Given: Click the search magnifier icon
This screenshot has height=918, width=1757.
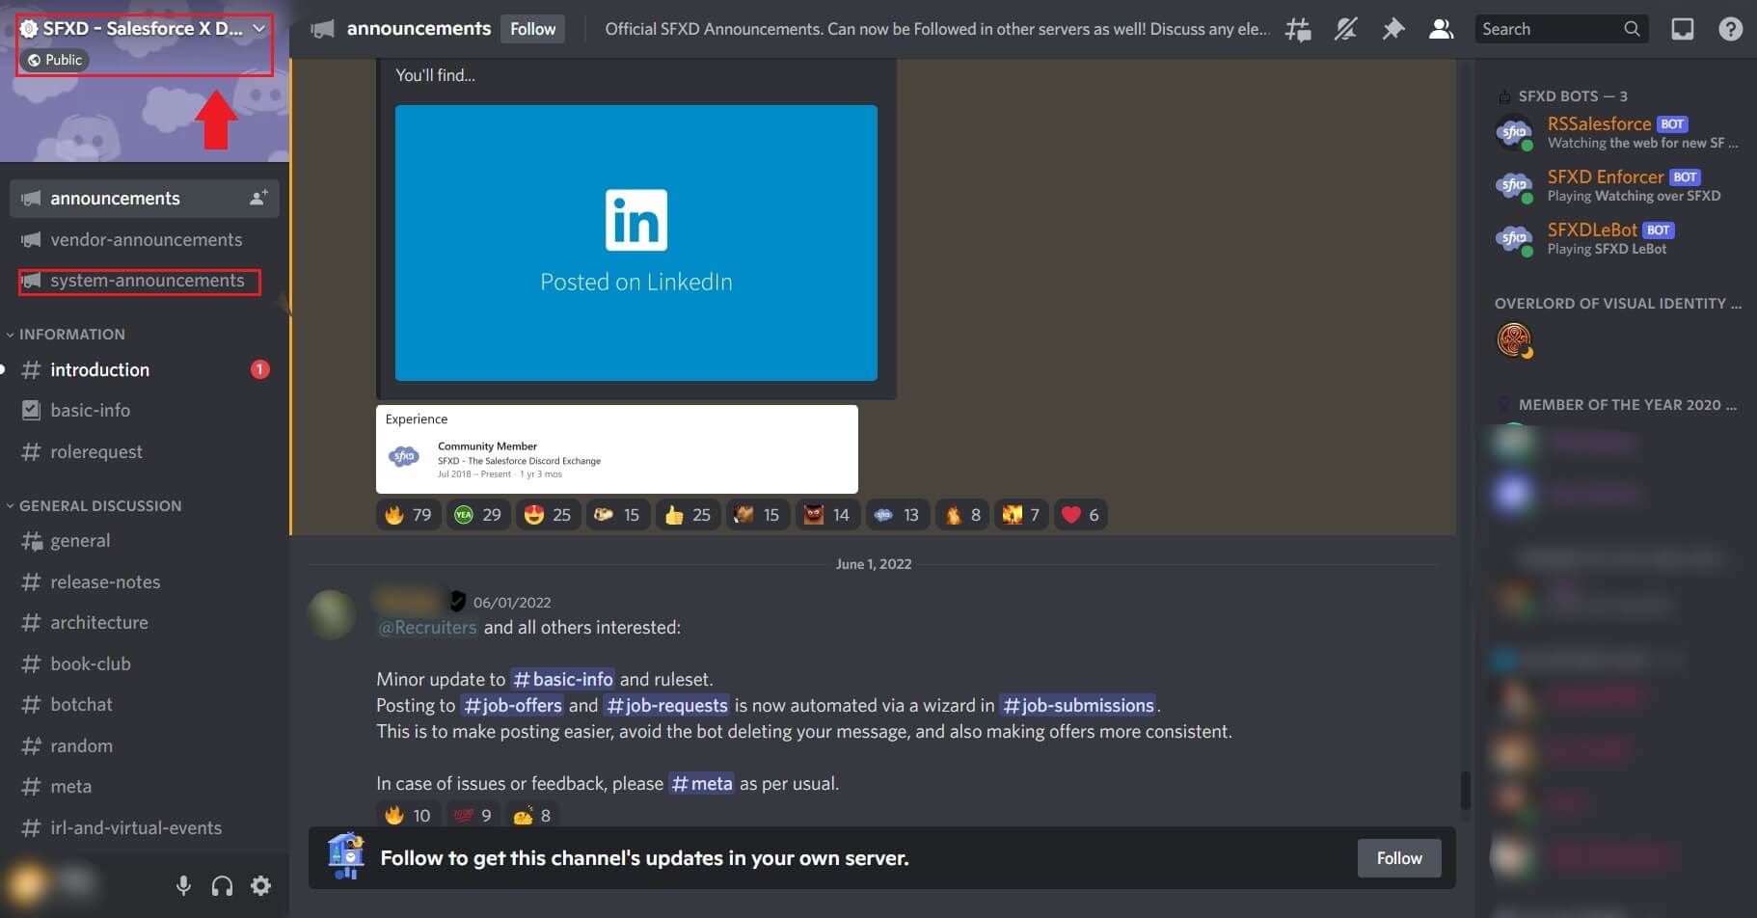Looking at the screenshot, I should (x=1632, y=29).
